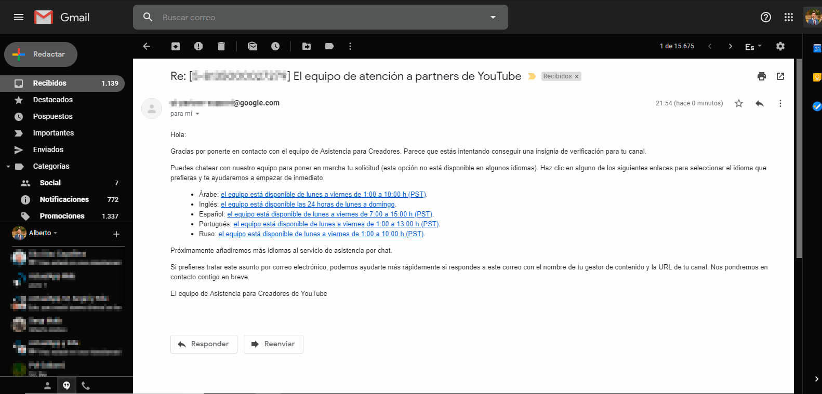The width and height of the screenshot is (822, 394).
Task: Open Notificaciones category
Action: pos(62,199)
